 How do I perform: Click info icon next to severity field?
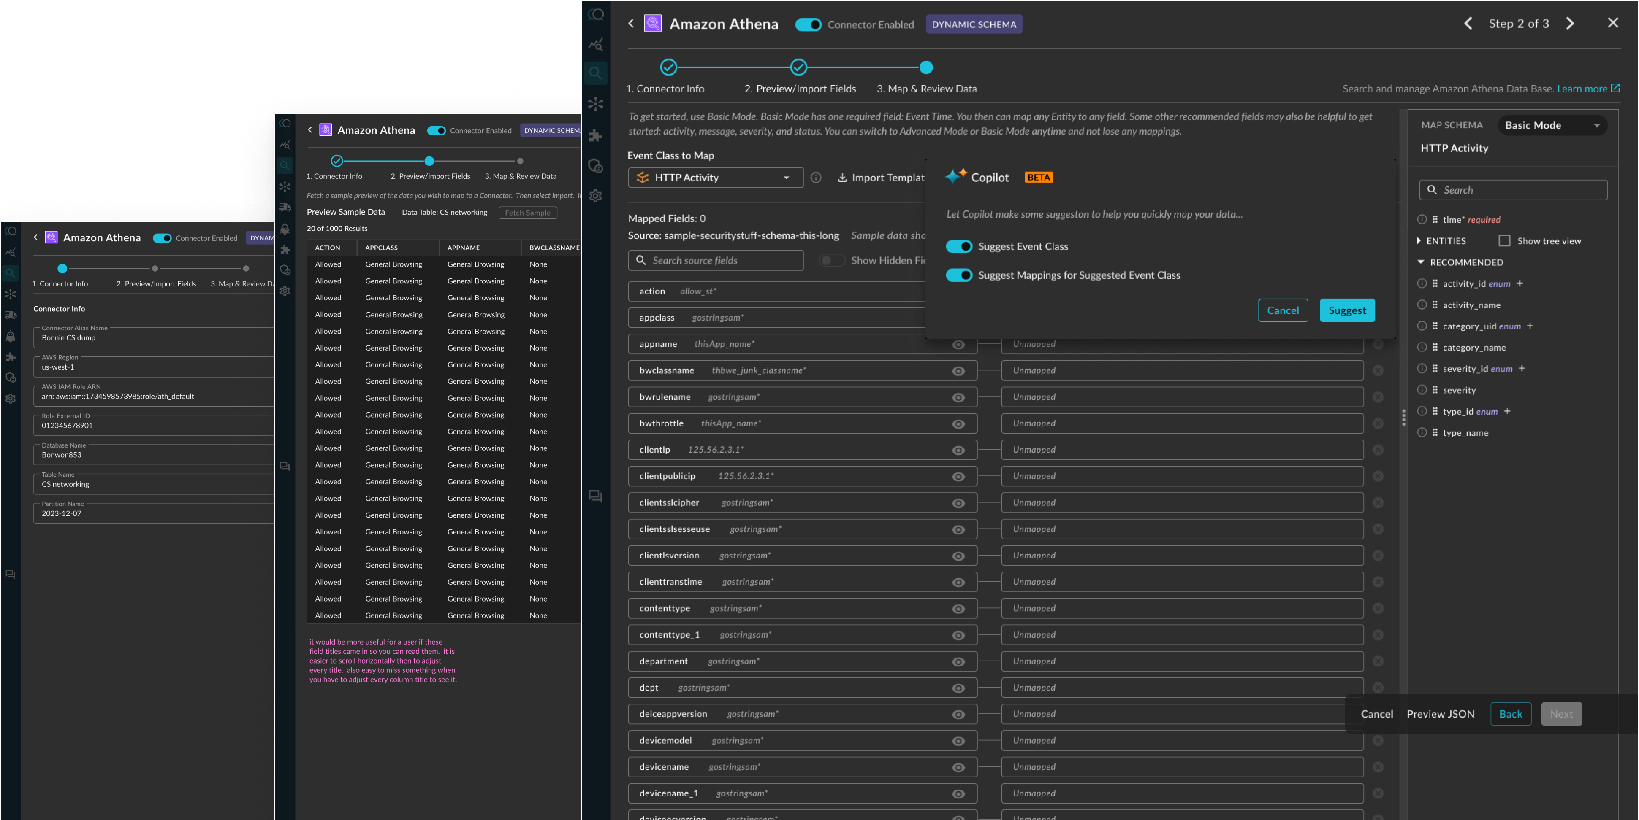click(1422, 390)
